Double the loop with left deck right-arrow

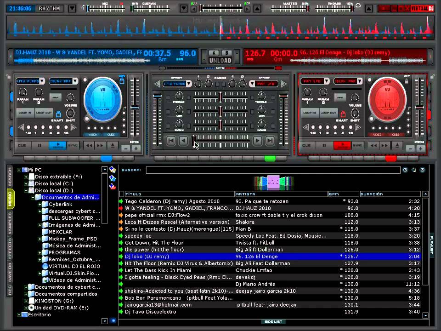tap(73, 127)
